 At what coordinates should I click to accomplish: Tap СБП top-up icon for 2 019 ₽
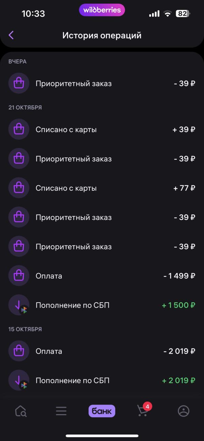click(x=19, y=380)
